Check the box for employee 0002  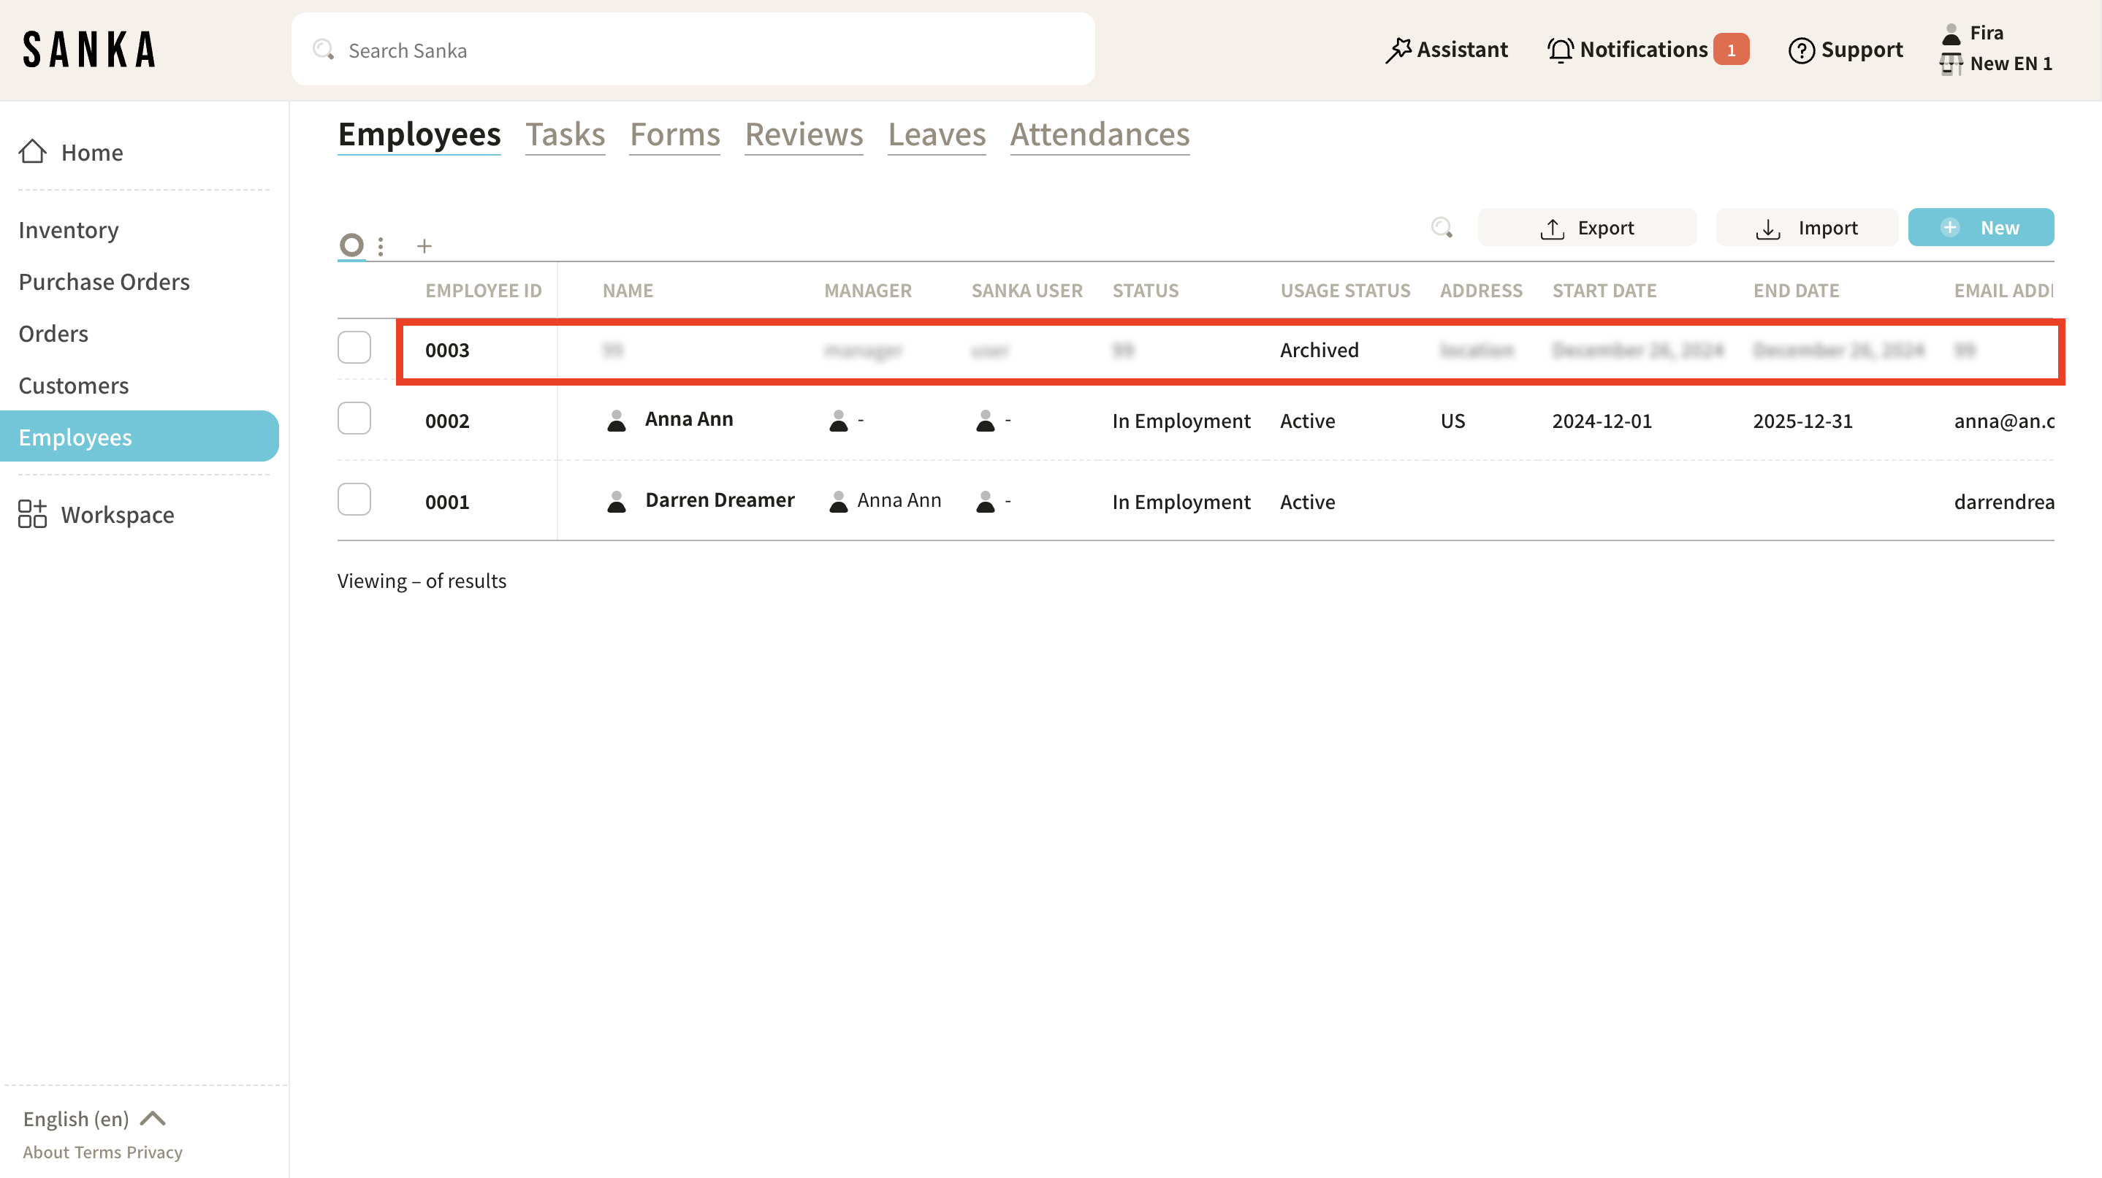click(354, 418)
